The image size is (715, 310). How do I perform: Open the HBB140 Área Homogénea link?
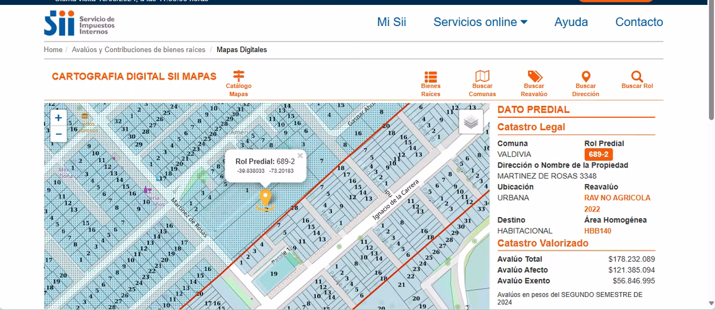[597, 231]
